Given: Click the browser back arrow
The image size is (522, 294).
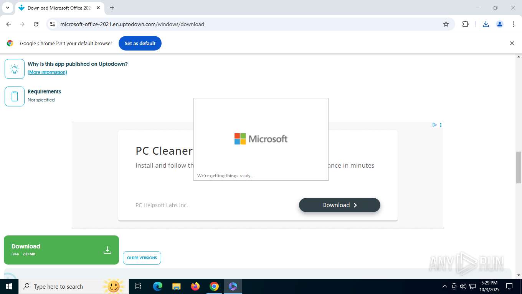Looking at the screenshot, I should coord(8,24).
